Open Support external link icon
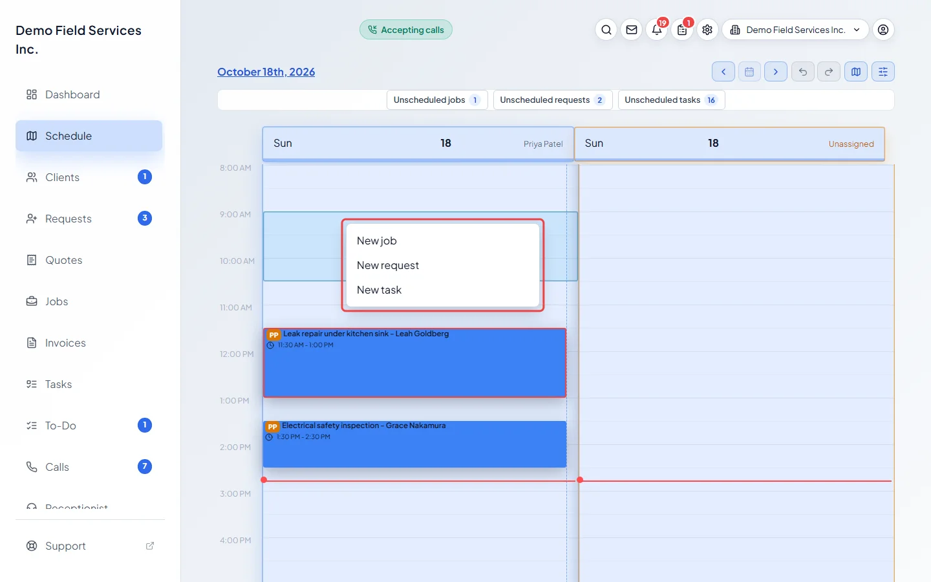This screenshot has height=582, width=931. coord(150,546)
